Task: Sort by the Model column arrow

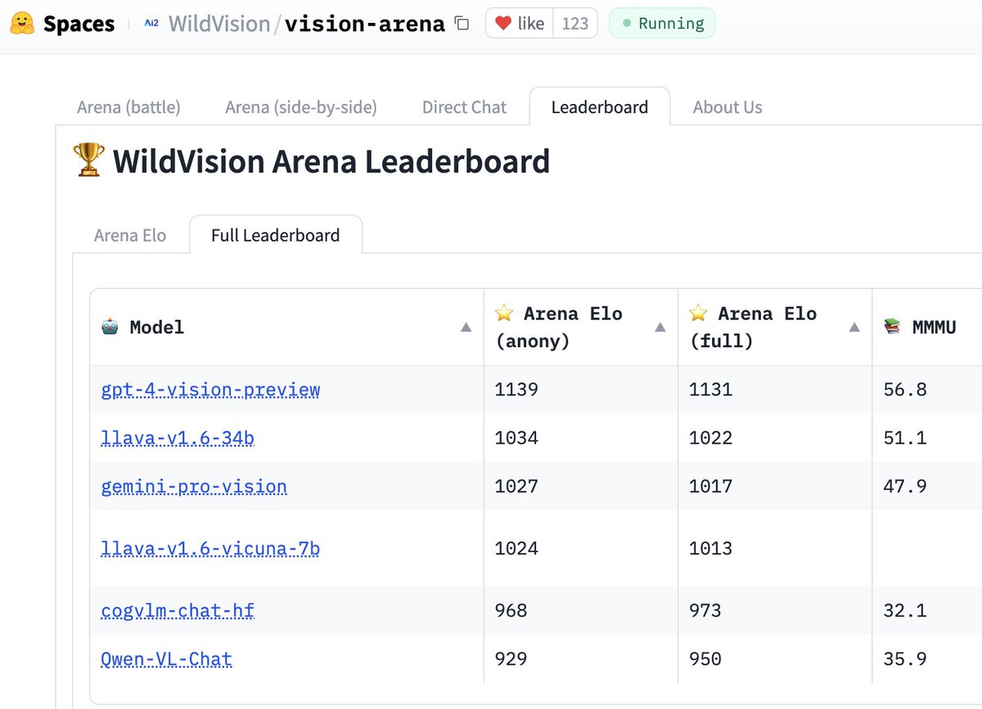Action: [x=466, y=327]
